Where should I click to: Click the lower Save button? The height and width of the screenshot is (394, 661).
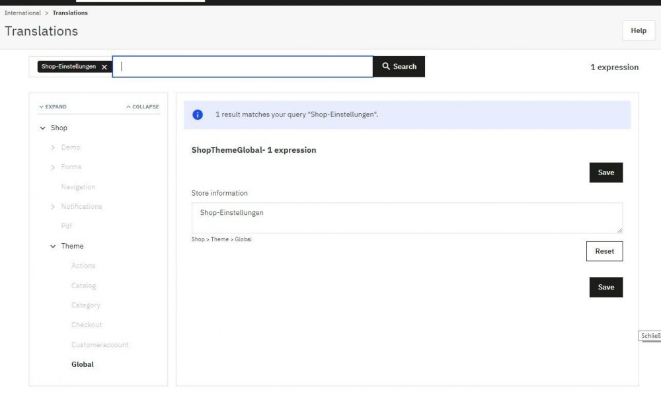pos(605,288)
